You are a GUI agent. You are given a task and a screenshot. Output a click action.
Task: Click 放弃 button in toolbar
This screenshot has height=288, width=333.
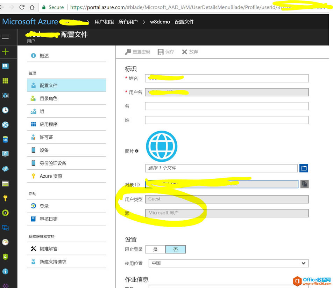pos(190,52)
